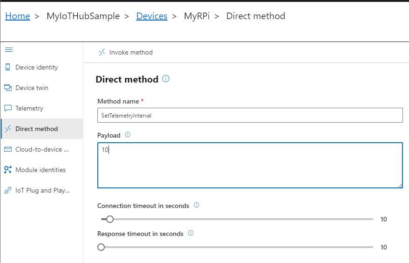Screen dimensions: 409x263
Task: Click the Telemetry chat icon
Action: (x=7, y=108)
